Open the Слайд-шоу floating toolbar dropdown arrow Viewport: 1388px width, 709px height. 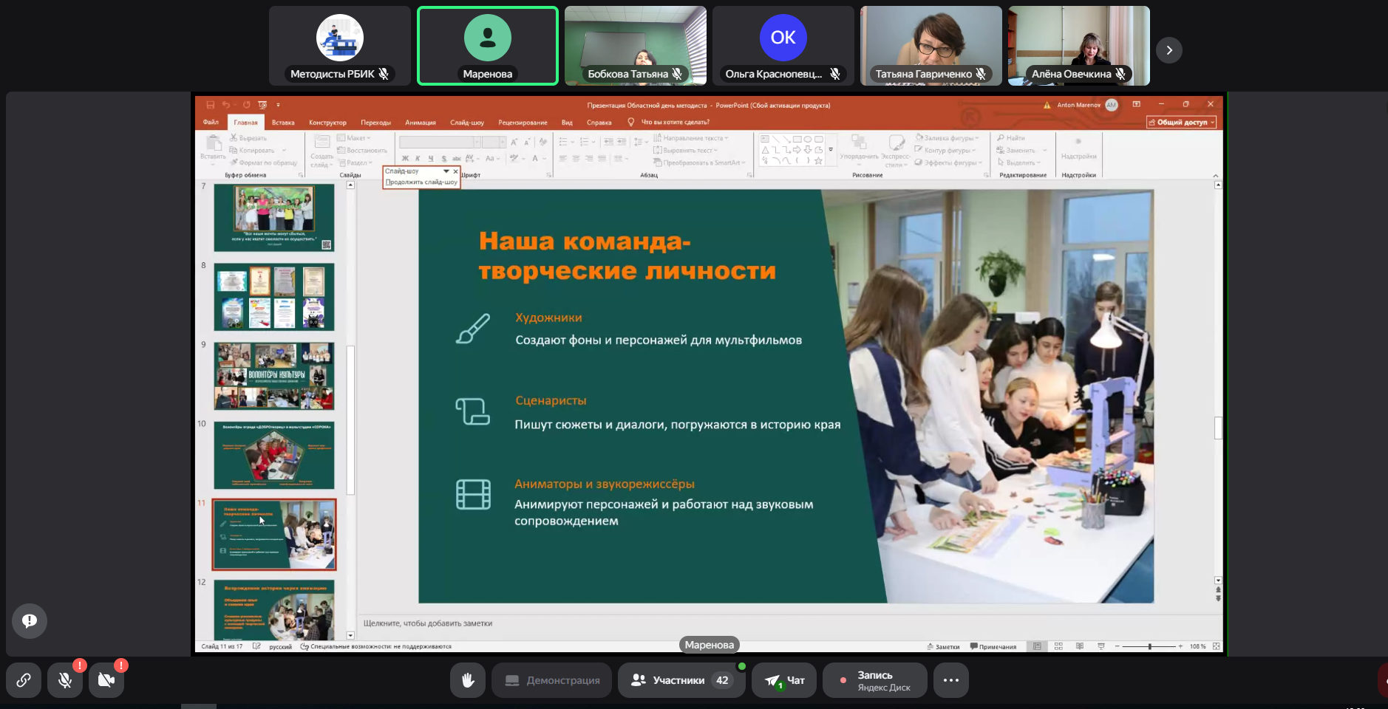446,171
